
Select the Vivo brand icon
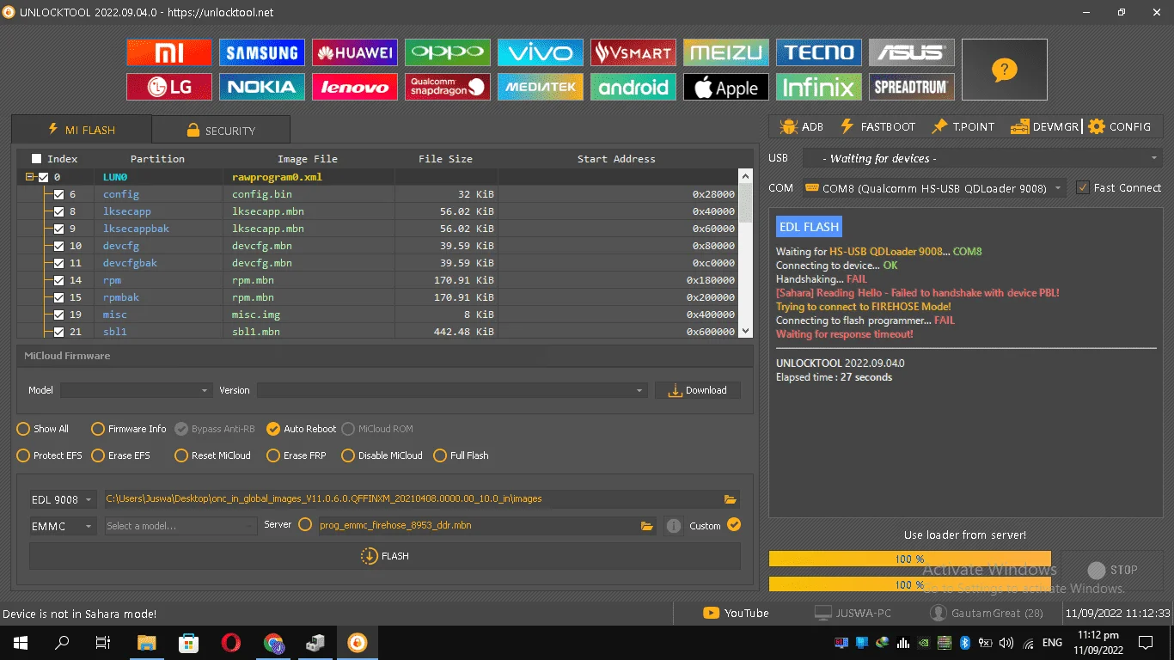tap(541, 52)
